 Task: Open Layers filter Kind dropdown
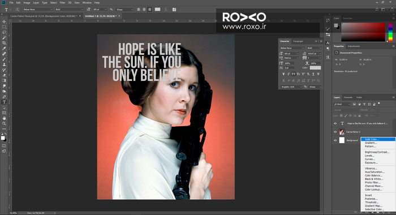click(x=342, y=104)
